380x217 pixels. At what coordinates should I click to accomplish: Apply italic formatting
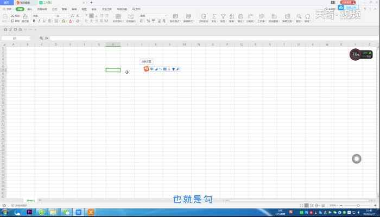pos(39,21)
